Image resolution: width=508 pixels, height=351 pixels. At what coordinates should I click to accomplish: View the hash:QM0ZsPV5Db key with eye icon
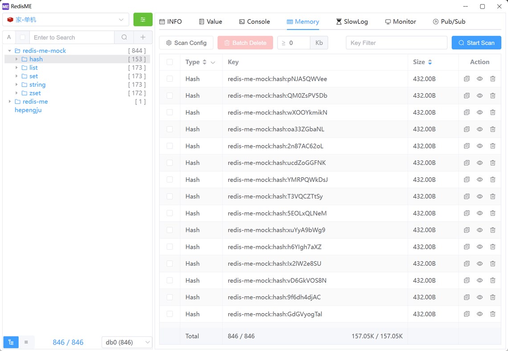[x=479, y=96]
